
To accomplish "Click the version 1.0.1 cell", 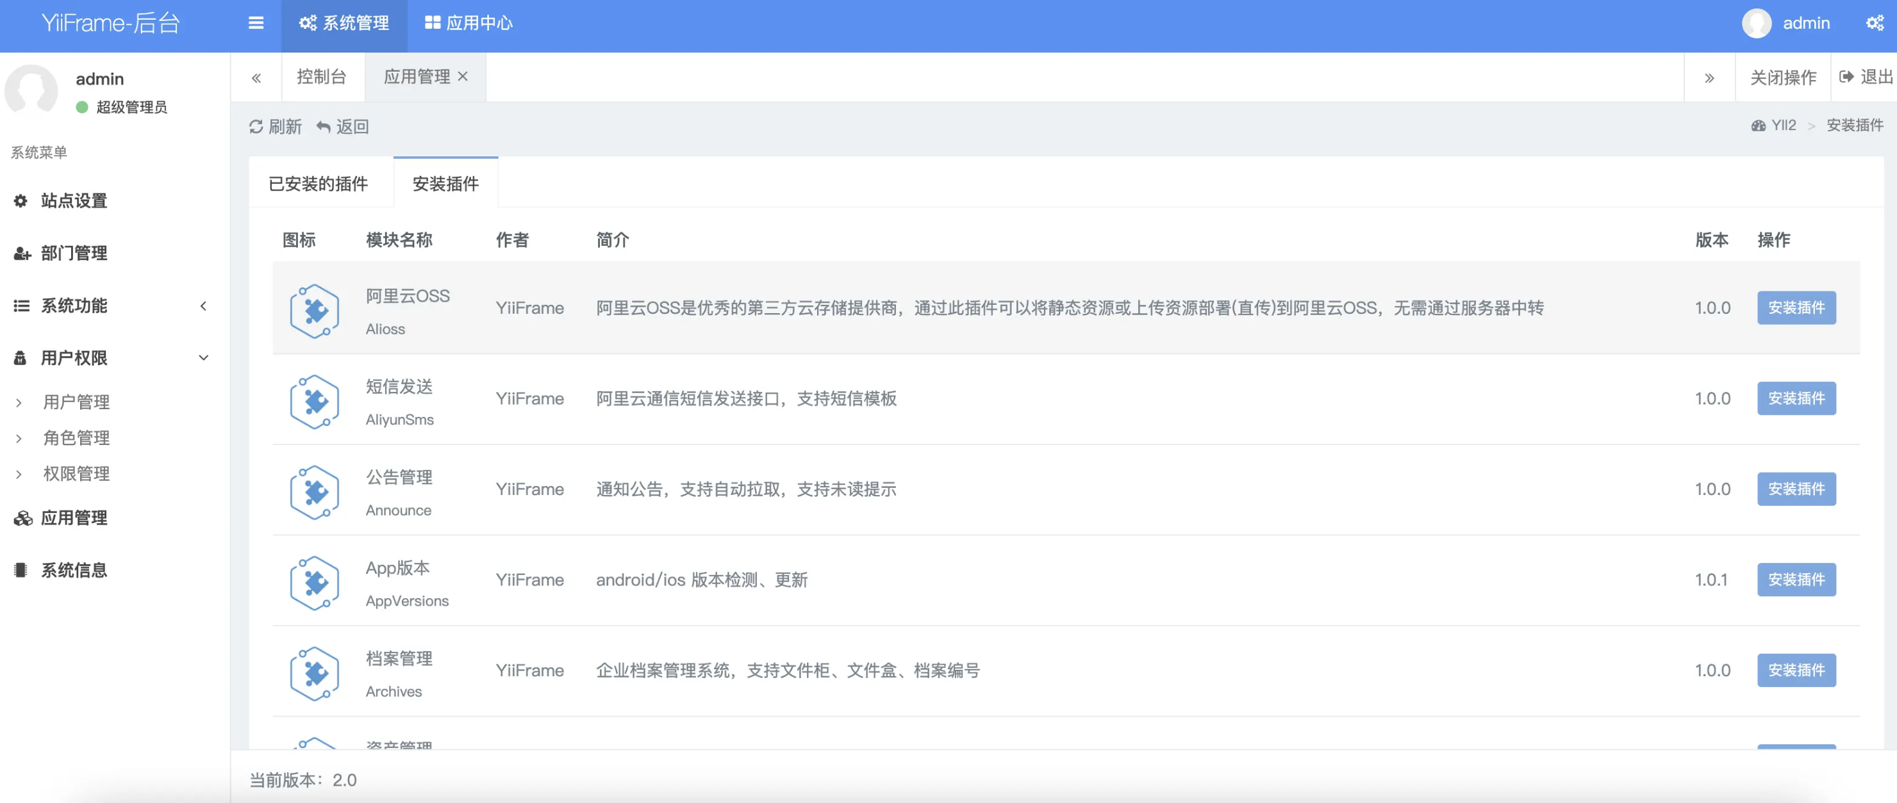I will click(1711, 580).
